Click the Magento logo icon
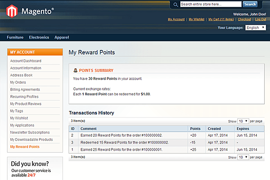 point(12,11)
